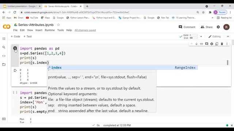Copy link to cell icon
Screen dimensions: 234x131
pos(201,44)
